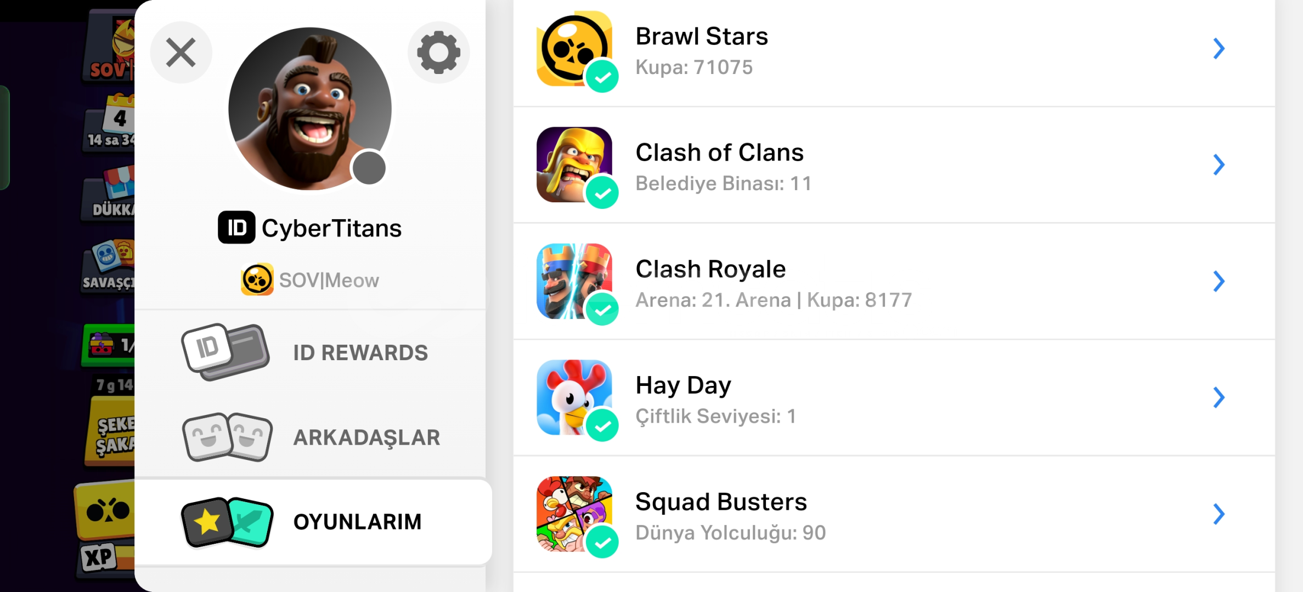
Task: Open Squad Busters entry chevron
Action: (x=1219, y=514)
